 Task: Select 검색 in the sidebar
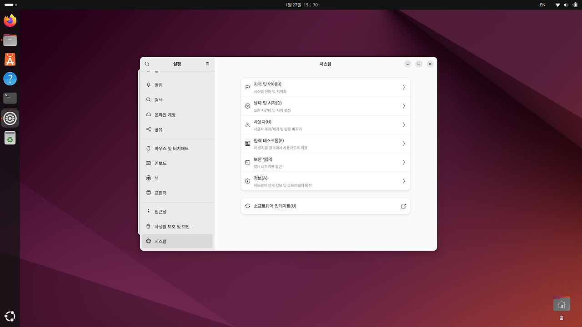click(177, 100)
